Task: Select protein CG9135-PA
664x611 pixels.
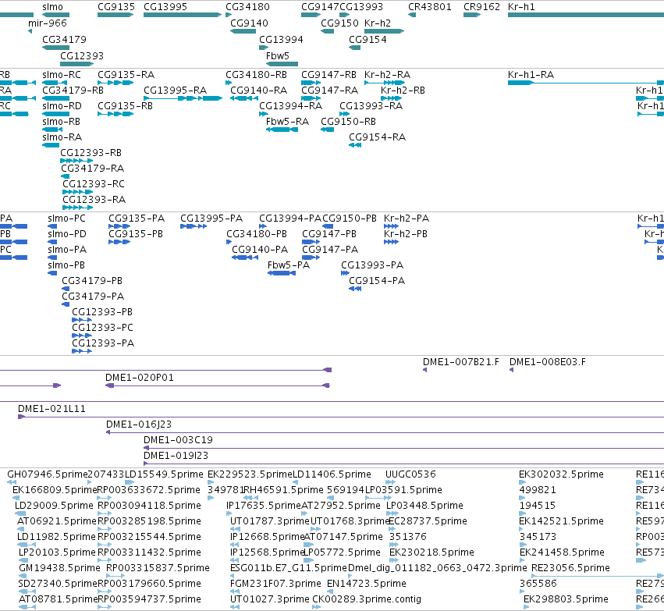Action: point(137,218)
